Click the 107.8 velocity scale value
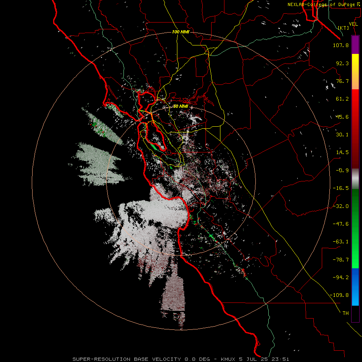This screenshot has height=362, width=362. (x=341, y=45)
